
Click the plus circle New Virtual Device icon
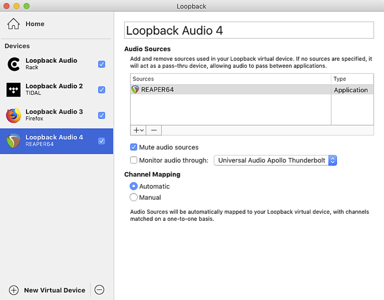click(x=14, y=290)
